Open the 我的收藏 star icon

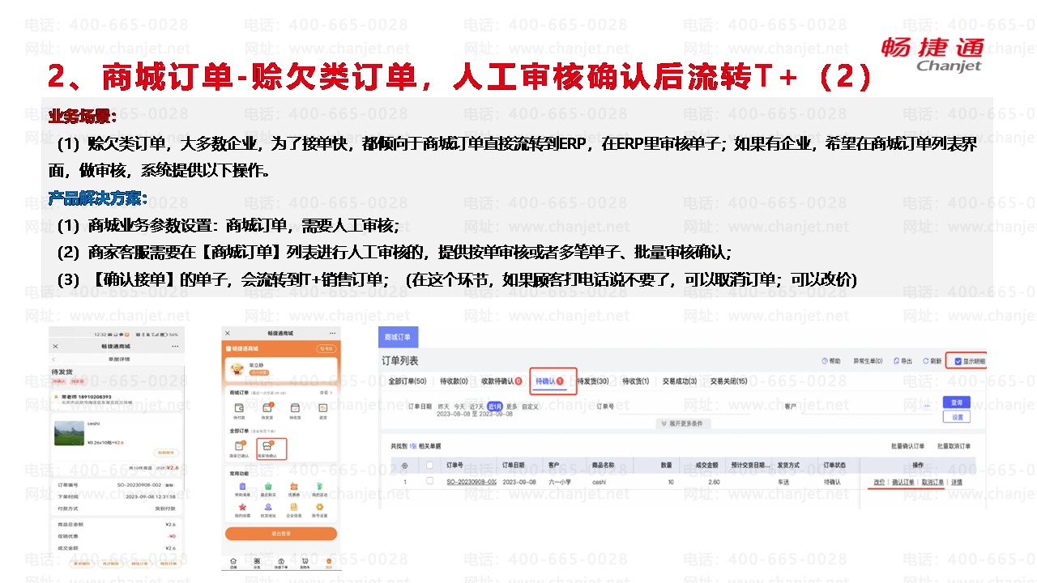[x=243, y=507]
